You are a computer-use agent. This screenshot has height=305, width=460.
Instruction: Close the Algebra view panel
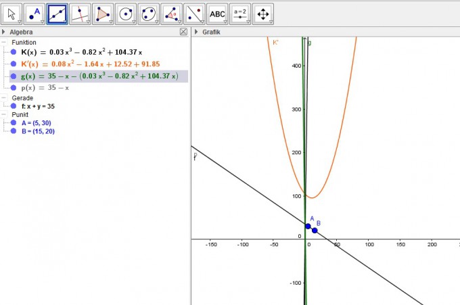[183, 32]
